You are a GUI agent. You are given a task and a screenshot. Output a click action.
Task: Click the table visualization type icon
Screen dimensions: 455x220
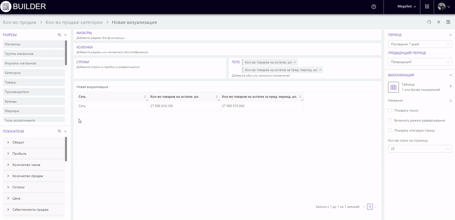pos(393,87)
